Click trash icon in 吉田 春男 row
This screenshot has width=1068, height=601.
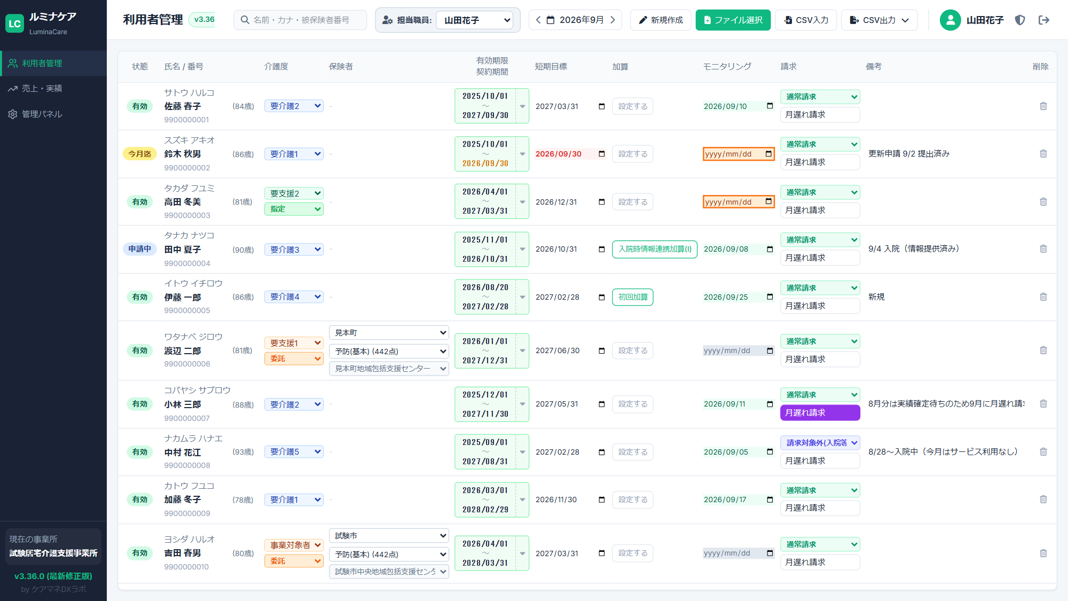1043,553
